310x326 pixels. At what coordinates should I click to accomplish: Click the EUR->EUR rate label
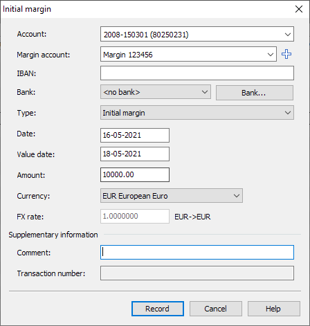pos(192,217)
